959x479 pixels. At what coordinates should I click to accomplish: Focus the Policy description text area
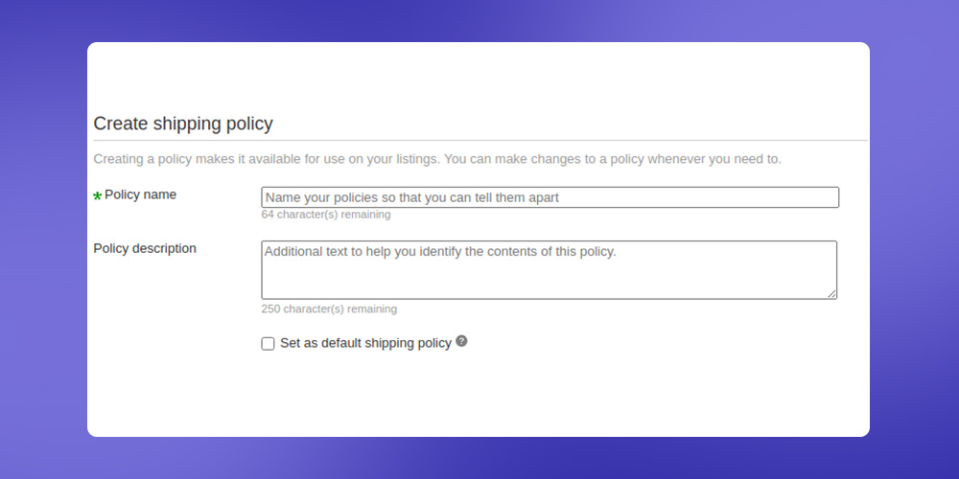click(x=549, y=270)
